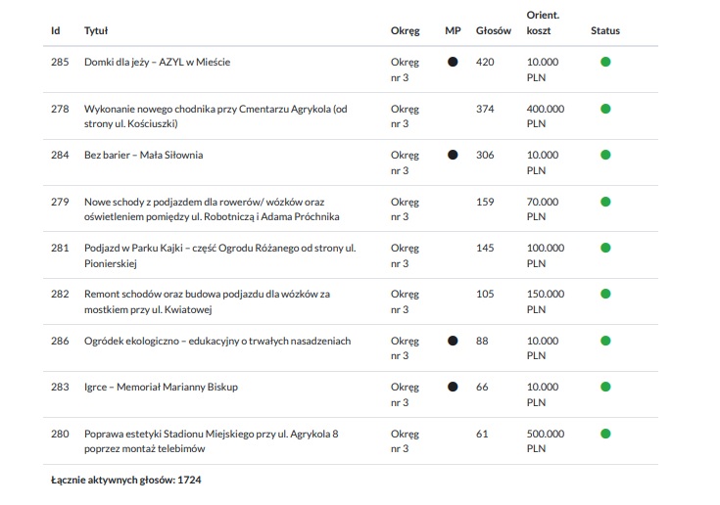Open Igrce – Memoriał Marianny Biskup project
The height and width of the screenshot is (505, 720).
pos(161,387)
